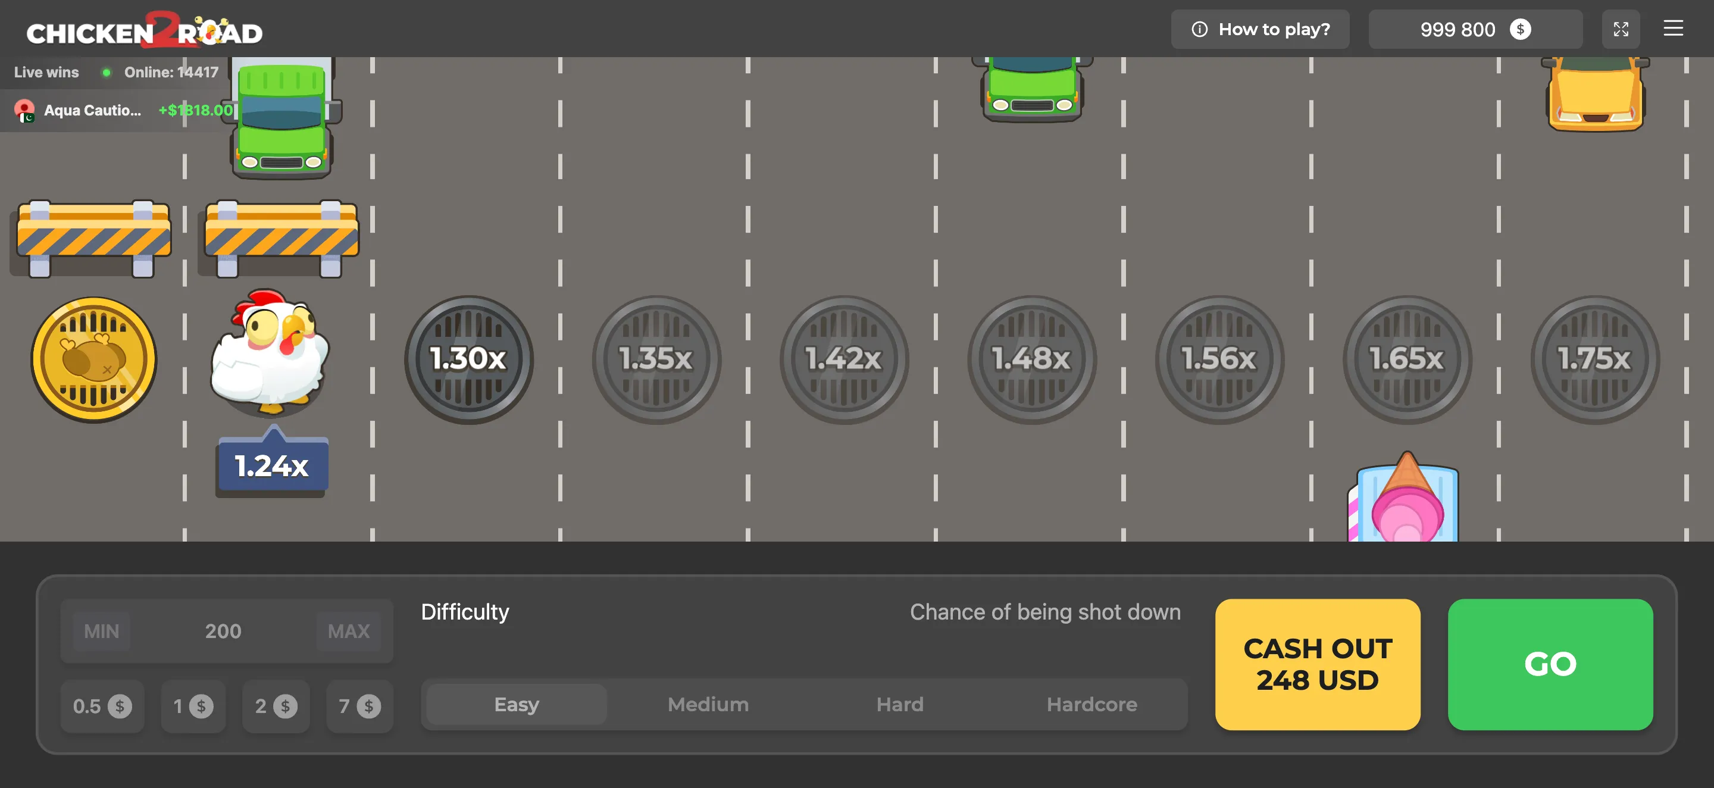This screenshot has width=1714, height=788.
Task: Open the hamburger menu
Action: [1673, 29]
